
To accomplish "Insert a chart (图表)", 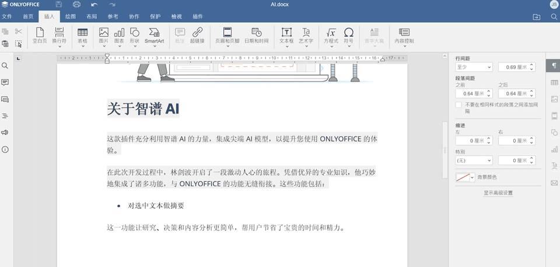I will click(x=119, y=35).
